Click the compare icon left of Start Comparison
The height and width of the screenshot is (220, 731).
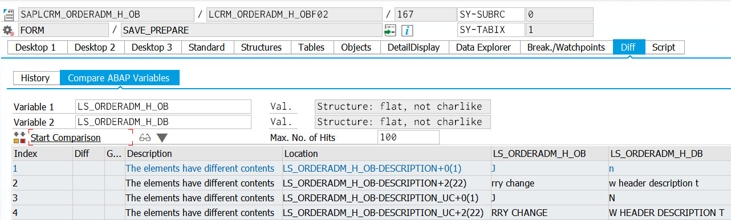point(19,138)
